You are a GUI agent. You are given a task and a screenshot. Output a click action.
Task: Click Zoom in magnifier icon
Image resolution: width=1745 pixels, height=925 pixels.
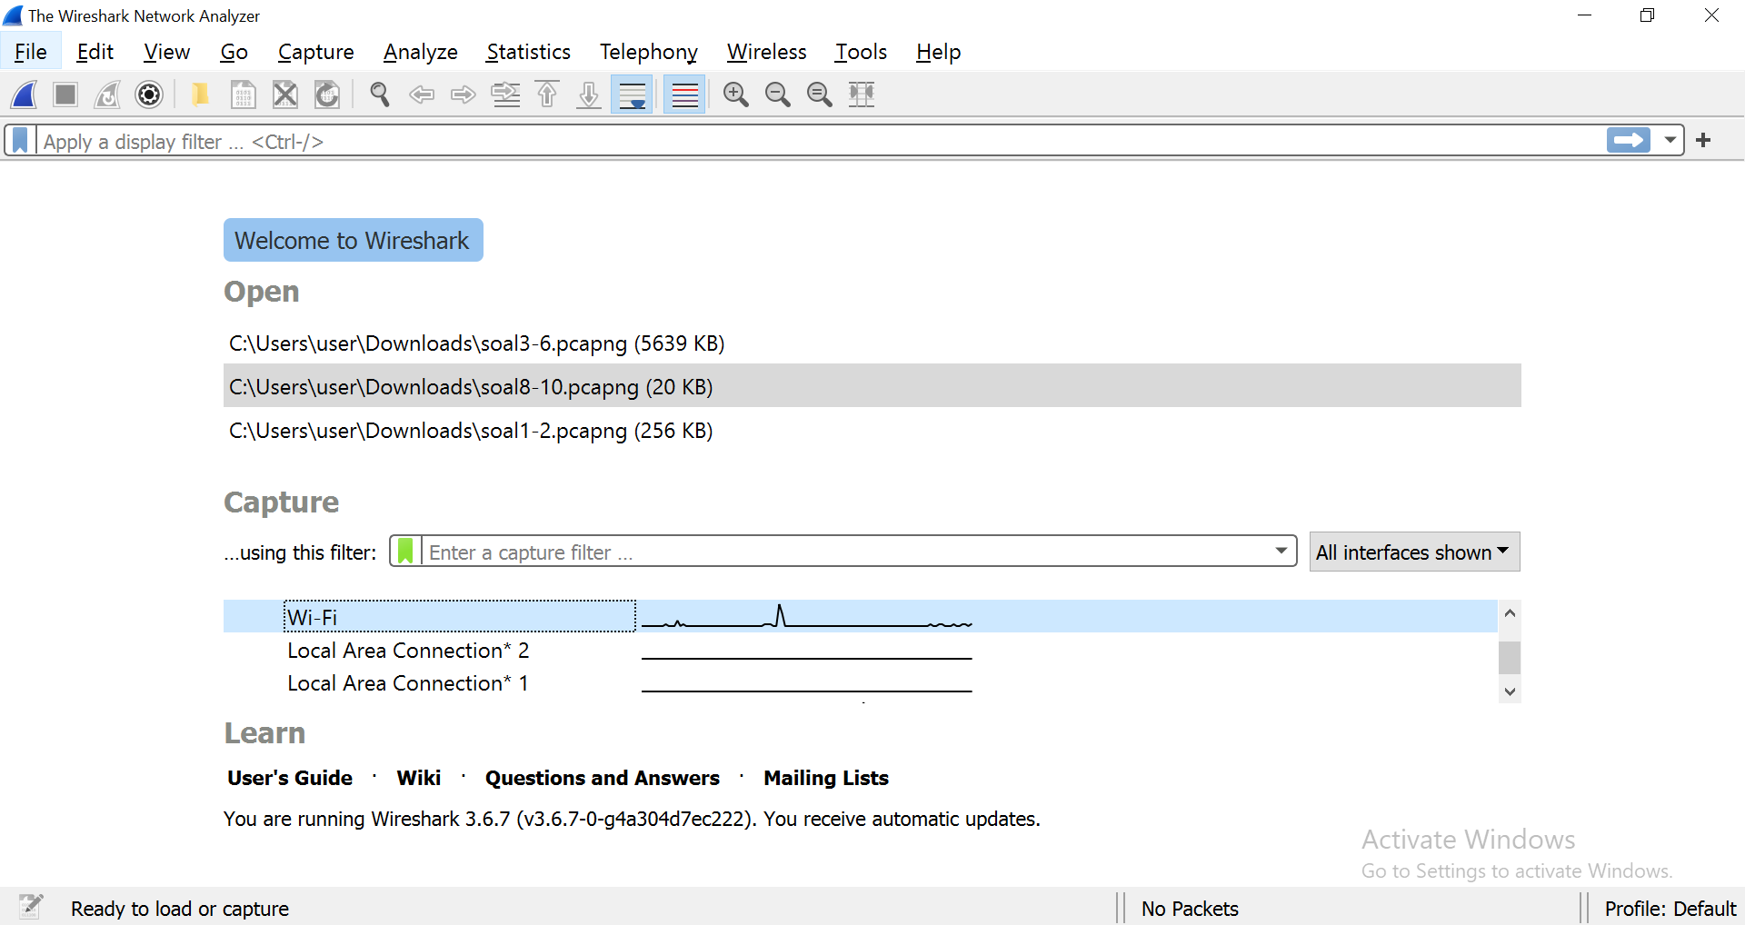[x=736, y=94]
